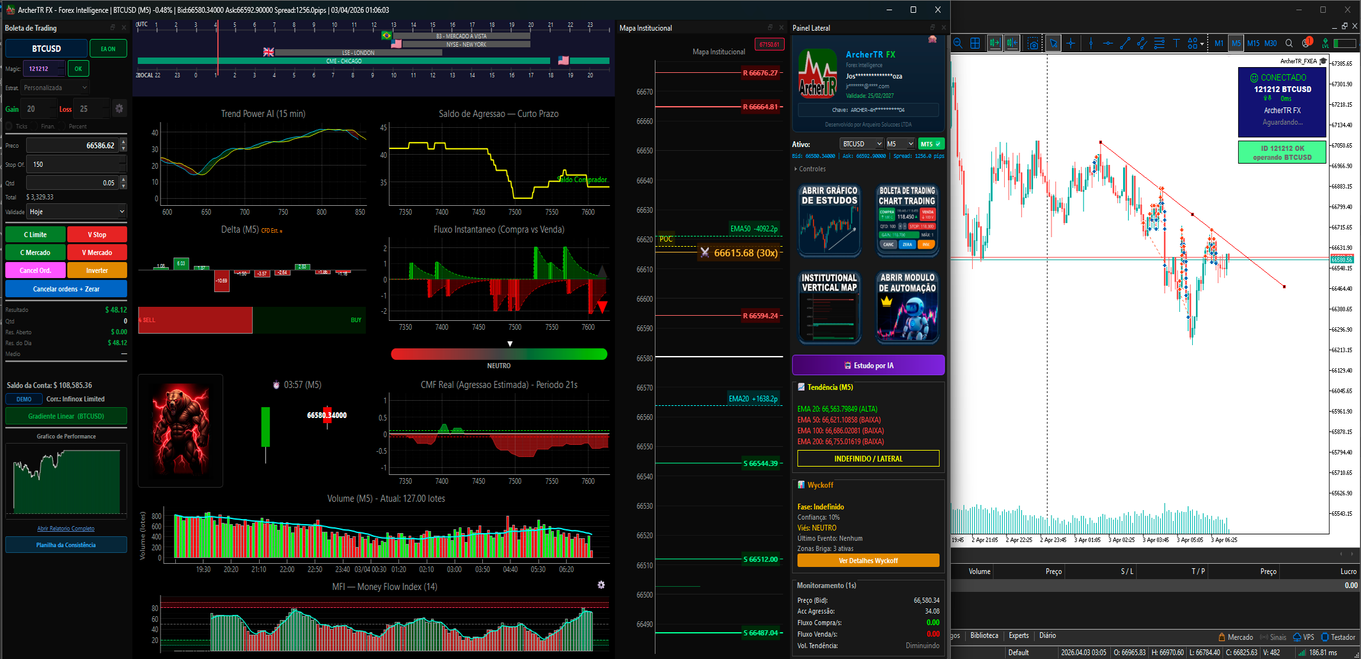Toggle Tendência (M5) section checkbox
This screenshot has height=659, width=1361.
pos(801,387)
